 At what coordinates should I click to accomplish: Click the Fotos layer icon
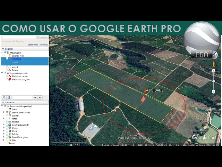(10, 118)
